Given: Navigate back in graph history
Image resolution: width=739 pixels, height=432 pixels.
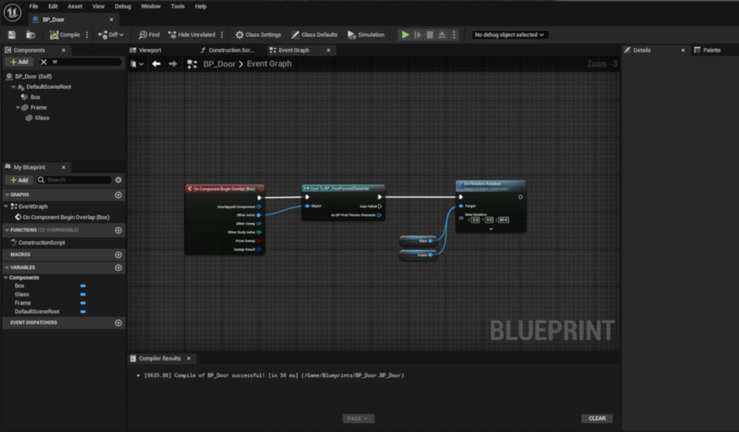Looking at the screenshot, I should pyautogui.click(x=156, y=64).
